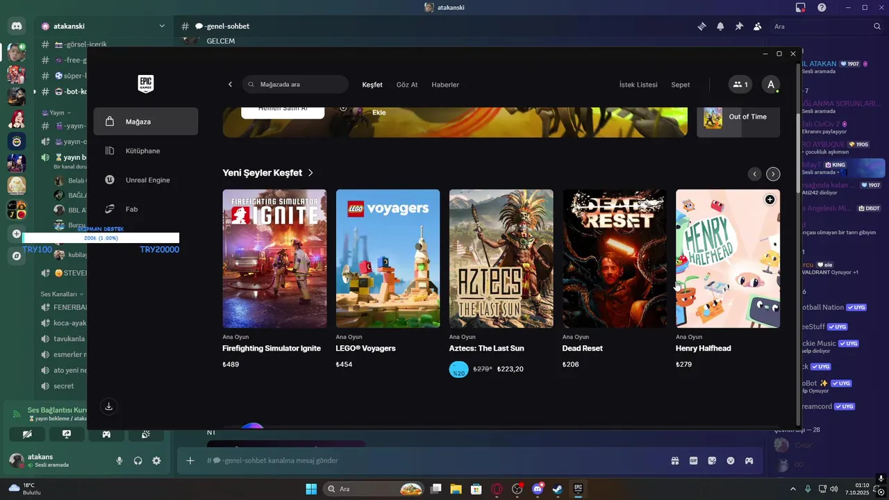Show previous games with carousel left arrow
Viewport: 889px width, 500px height.
click(754, 174)
